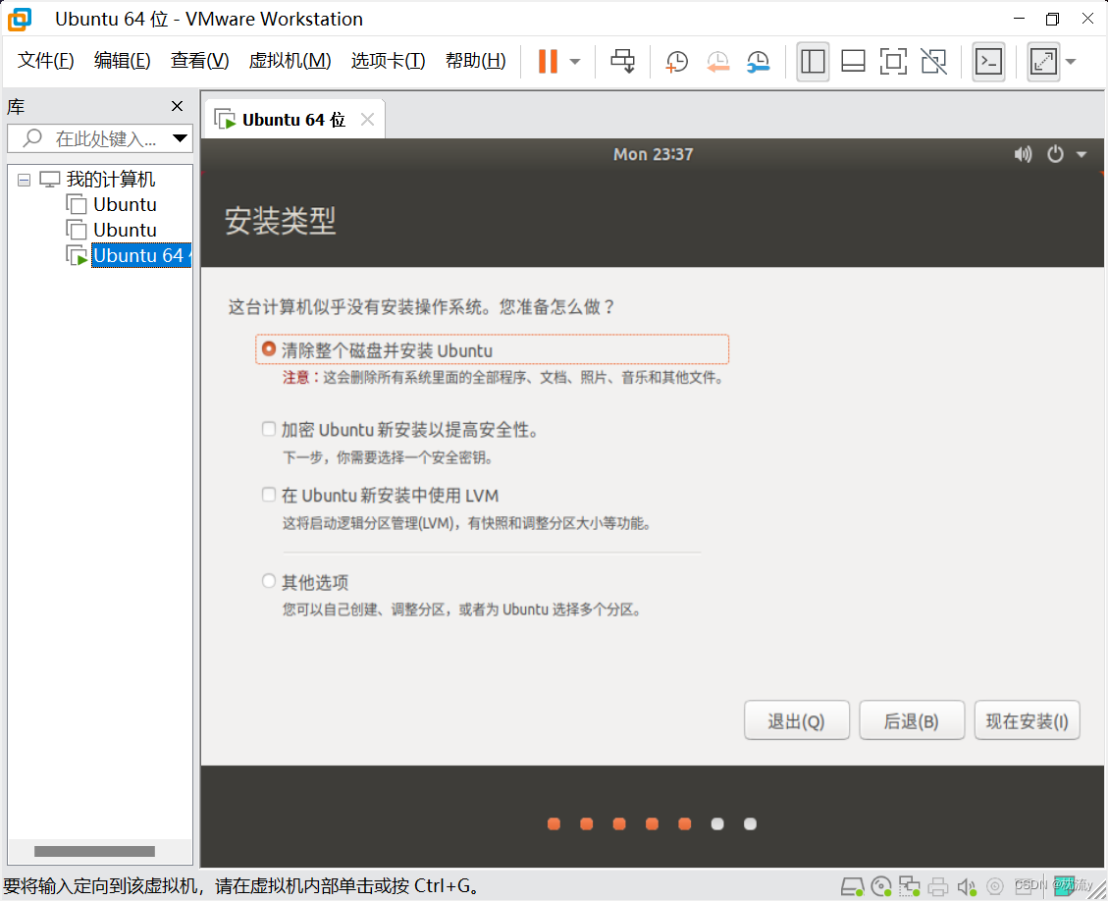
Task: Click the first orange installer progress dot
Action: (554, 824)
